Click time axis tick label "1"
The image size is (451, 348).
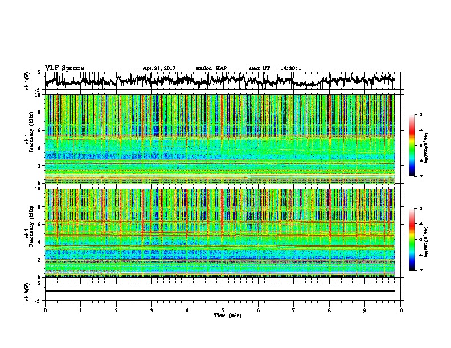pos(80,310)
